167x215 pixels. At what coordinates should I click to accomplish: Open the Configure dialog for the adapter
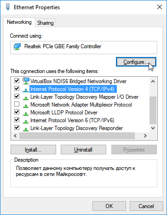(x=136, y=62)
